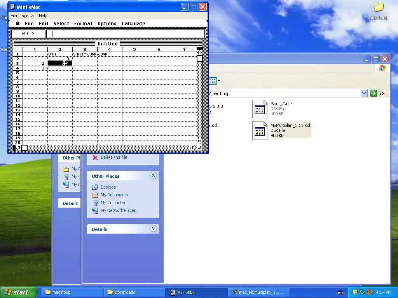Select row header 10
Image resolution: width=398 pixels, height=298 pixels.
pyautogui.click(x=18, y=96)
